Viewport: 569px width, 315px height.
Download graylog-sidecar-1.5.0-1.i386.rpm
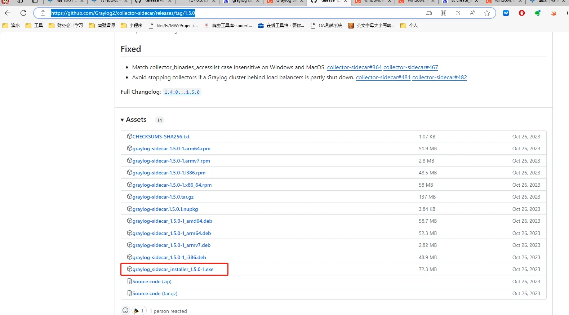pyautogui.click(x=169, y=173)
